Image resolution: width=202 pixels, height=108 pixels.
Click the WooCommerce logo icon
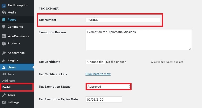coord(4,36)
